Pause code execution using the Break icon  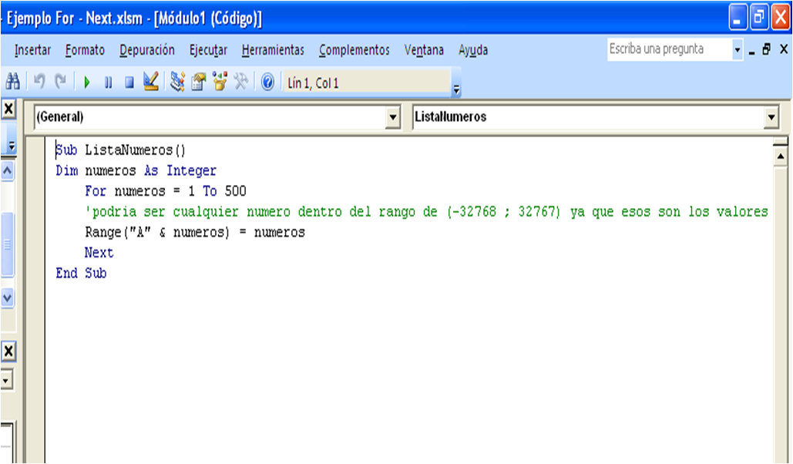108,83
